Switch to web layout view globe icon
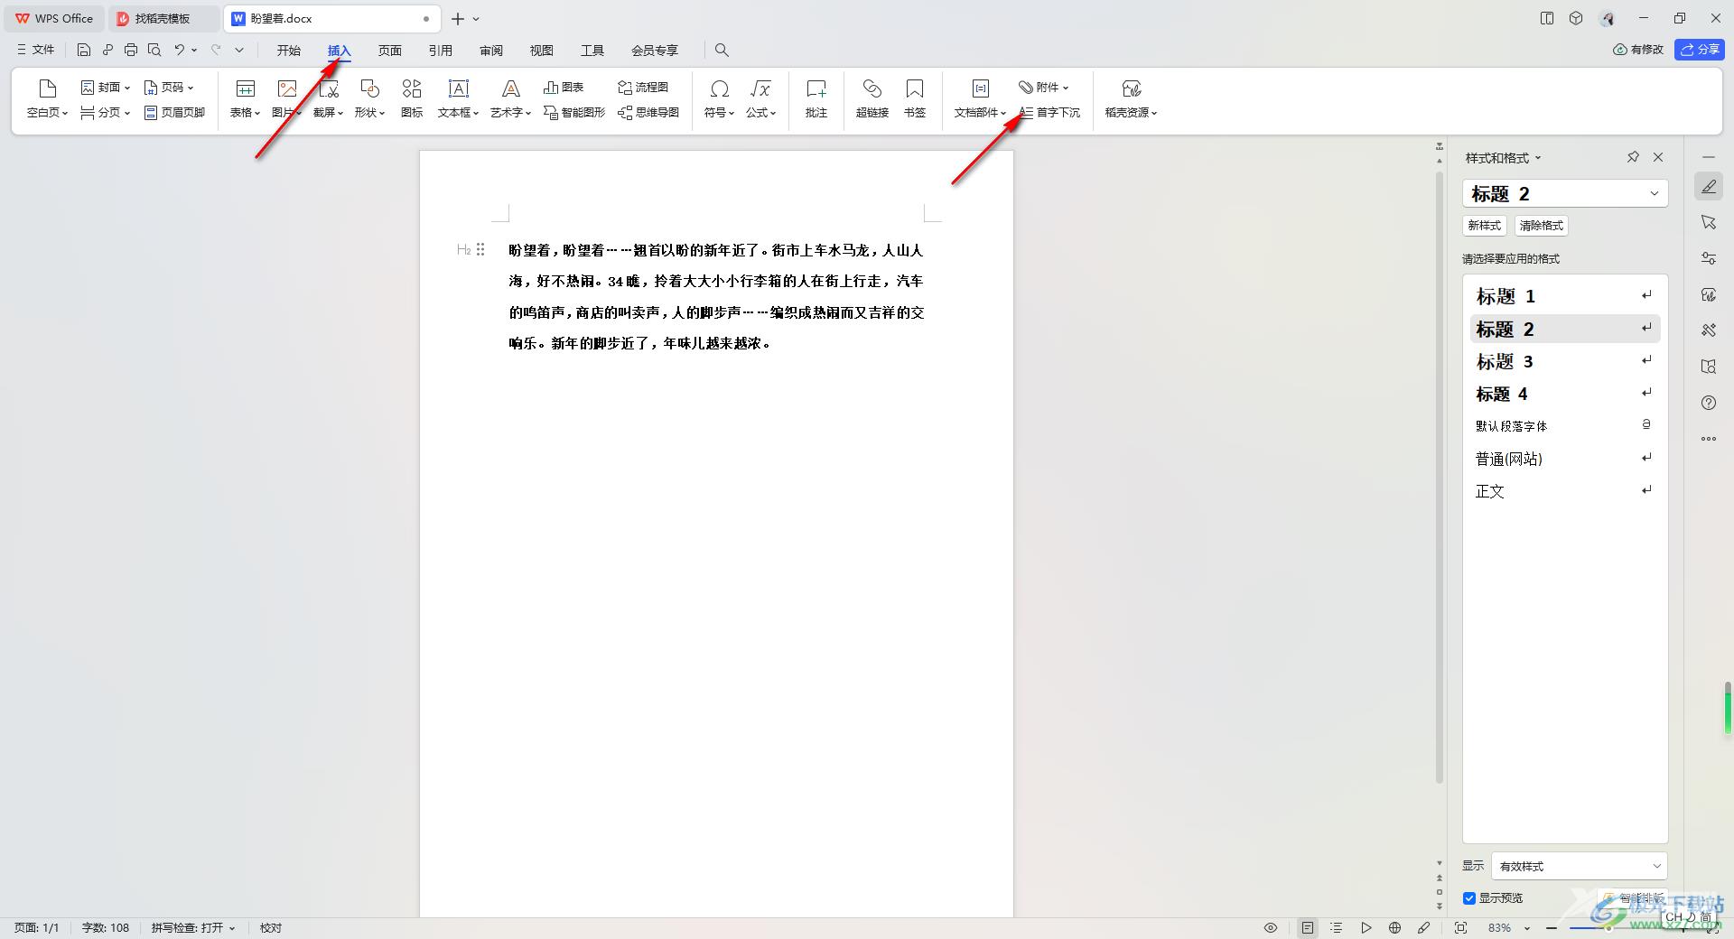 [1395, 927]
